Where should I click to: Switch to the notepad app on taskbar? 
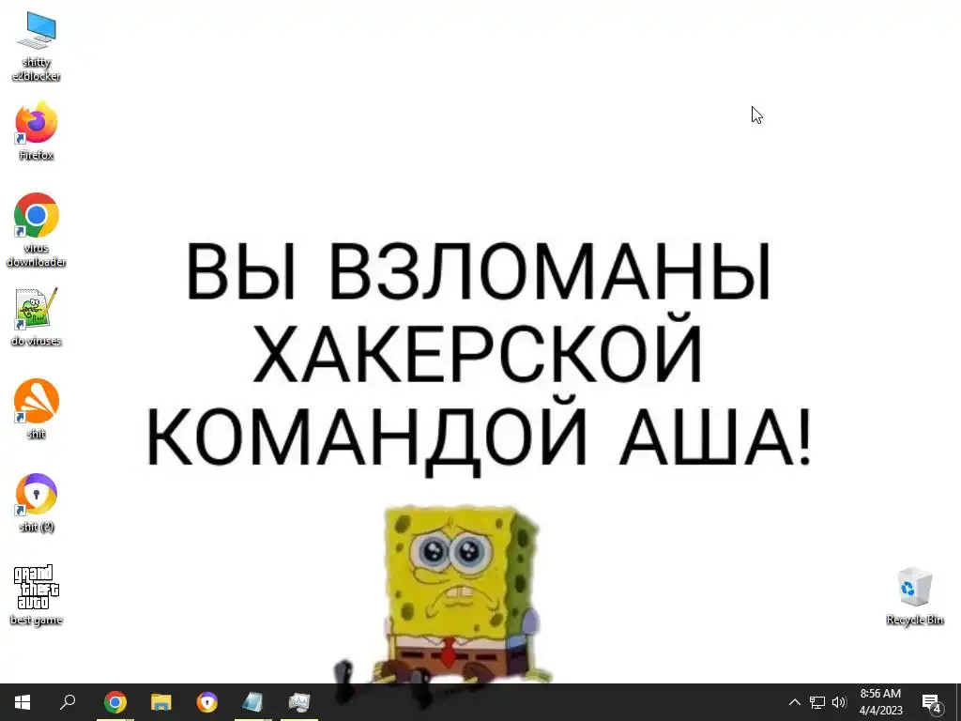click(253, 702)
